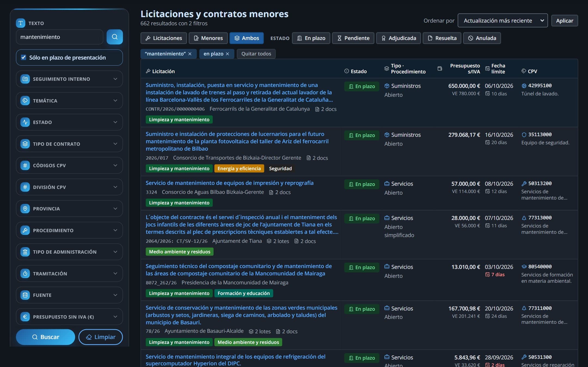Click the Fuente database icon
Image resolution: width=588 pixels, height=367 pixels.
pos(25,295)
